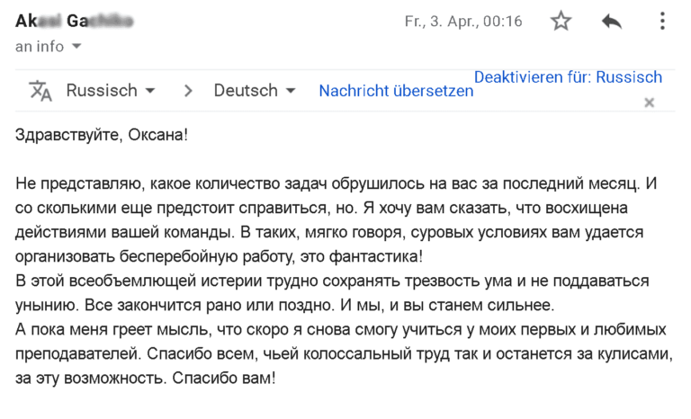Image resolution: width=691 pixels, height=419 pixels.
Task: Star this email message
Action: (561, 22)
